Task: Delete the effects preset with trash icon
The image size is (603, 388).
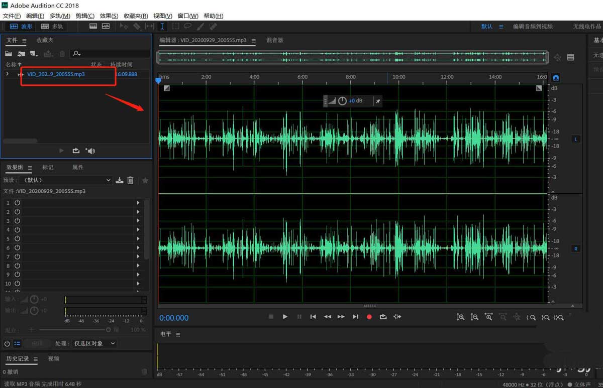Action: [130, 180]
